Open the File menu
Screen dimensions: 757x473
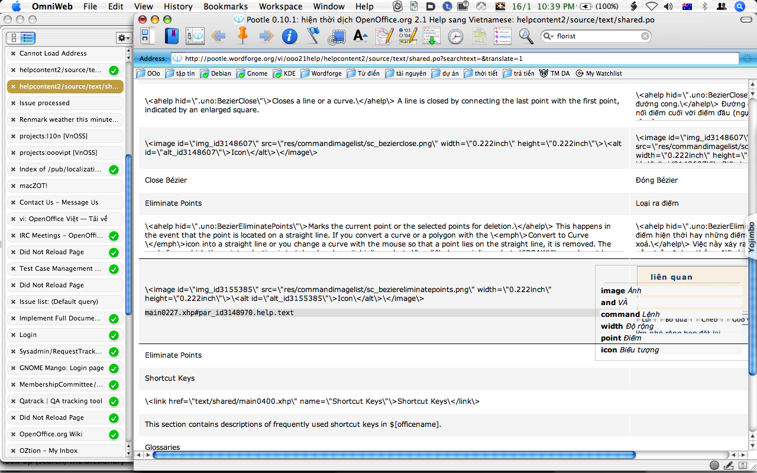[90, 7]
